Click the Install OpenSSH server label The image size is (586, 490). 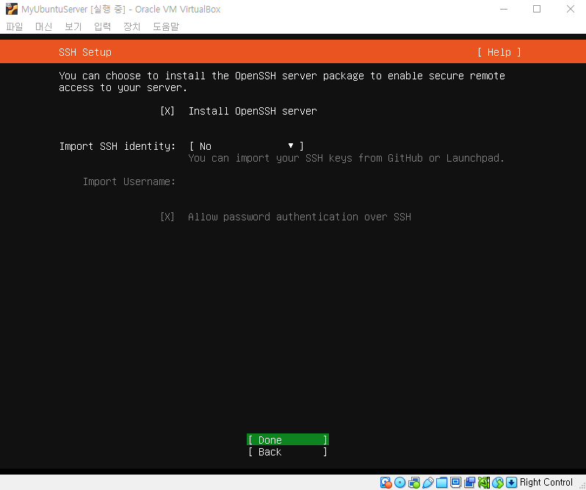[253, 111]
